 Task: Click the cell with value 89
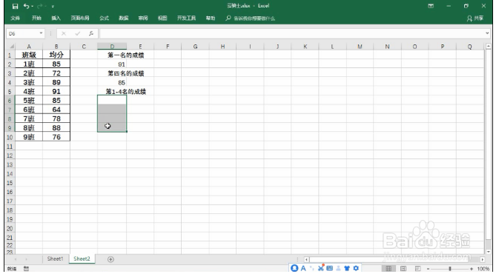(56, 82)
